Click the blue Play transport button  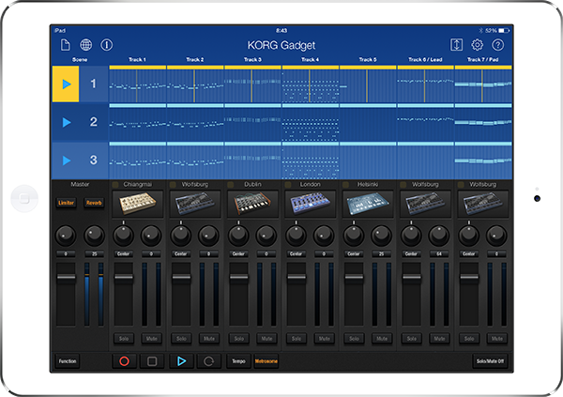click(x=181, y=361)
